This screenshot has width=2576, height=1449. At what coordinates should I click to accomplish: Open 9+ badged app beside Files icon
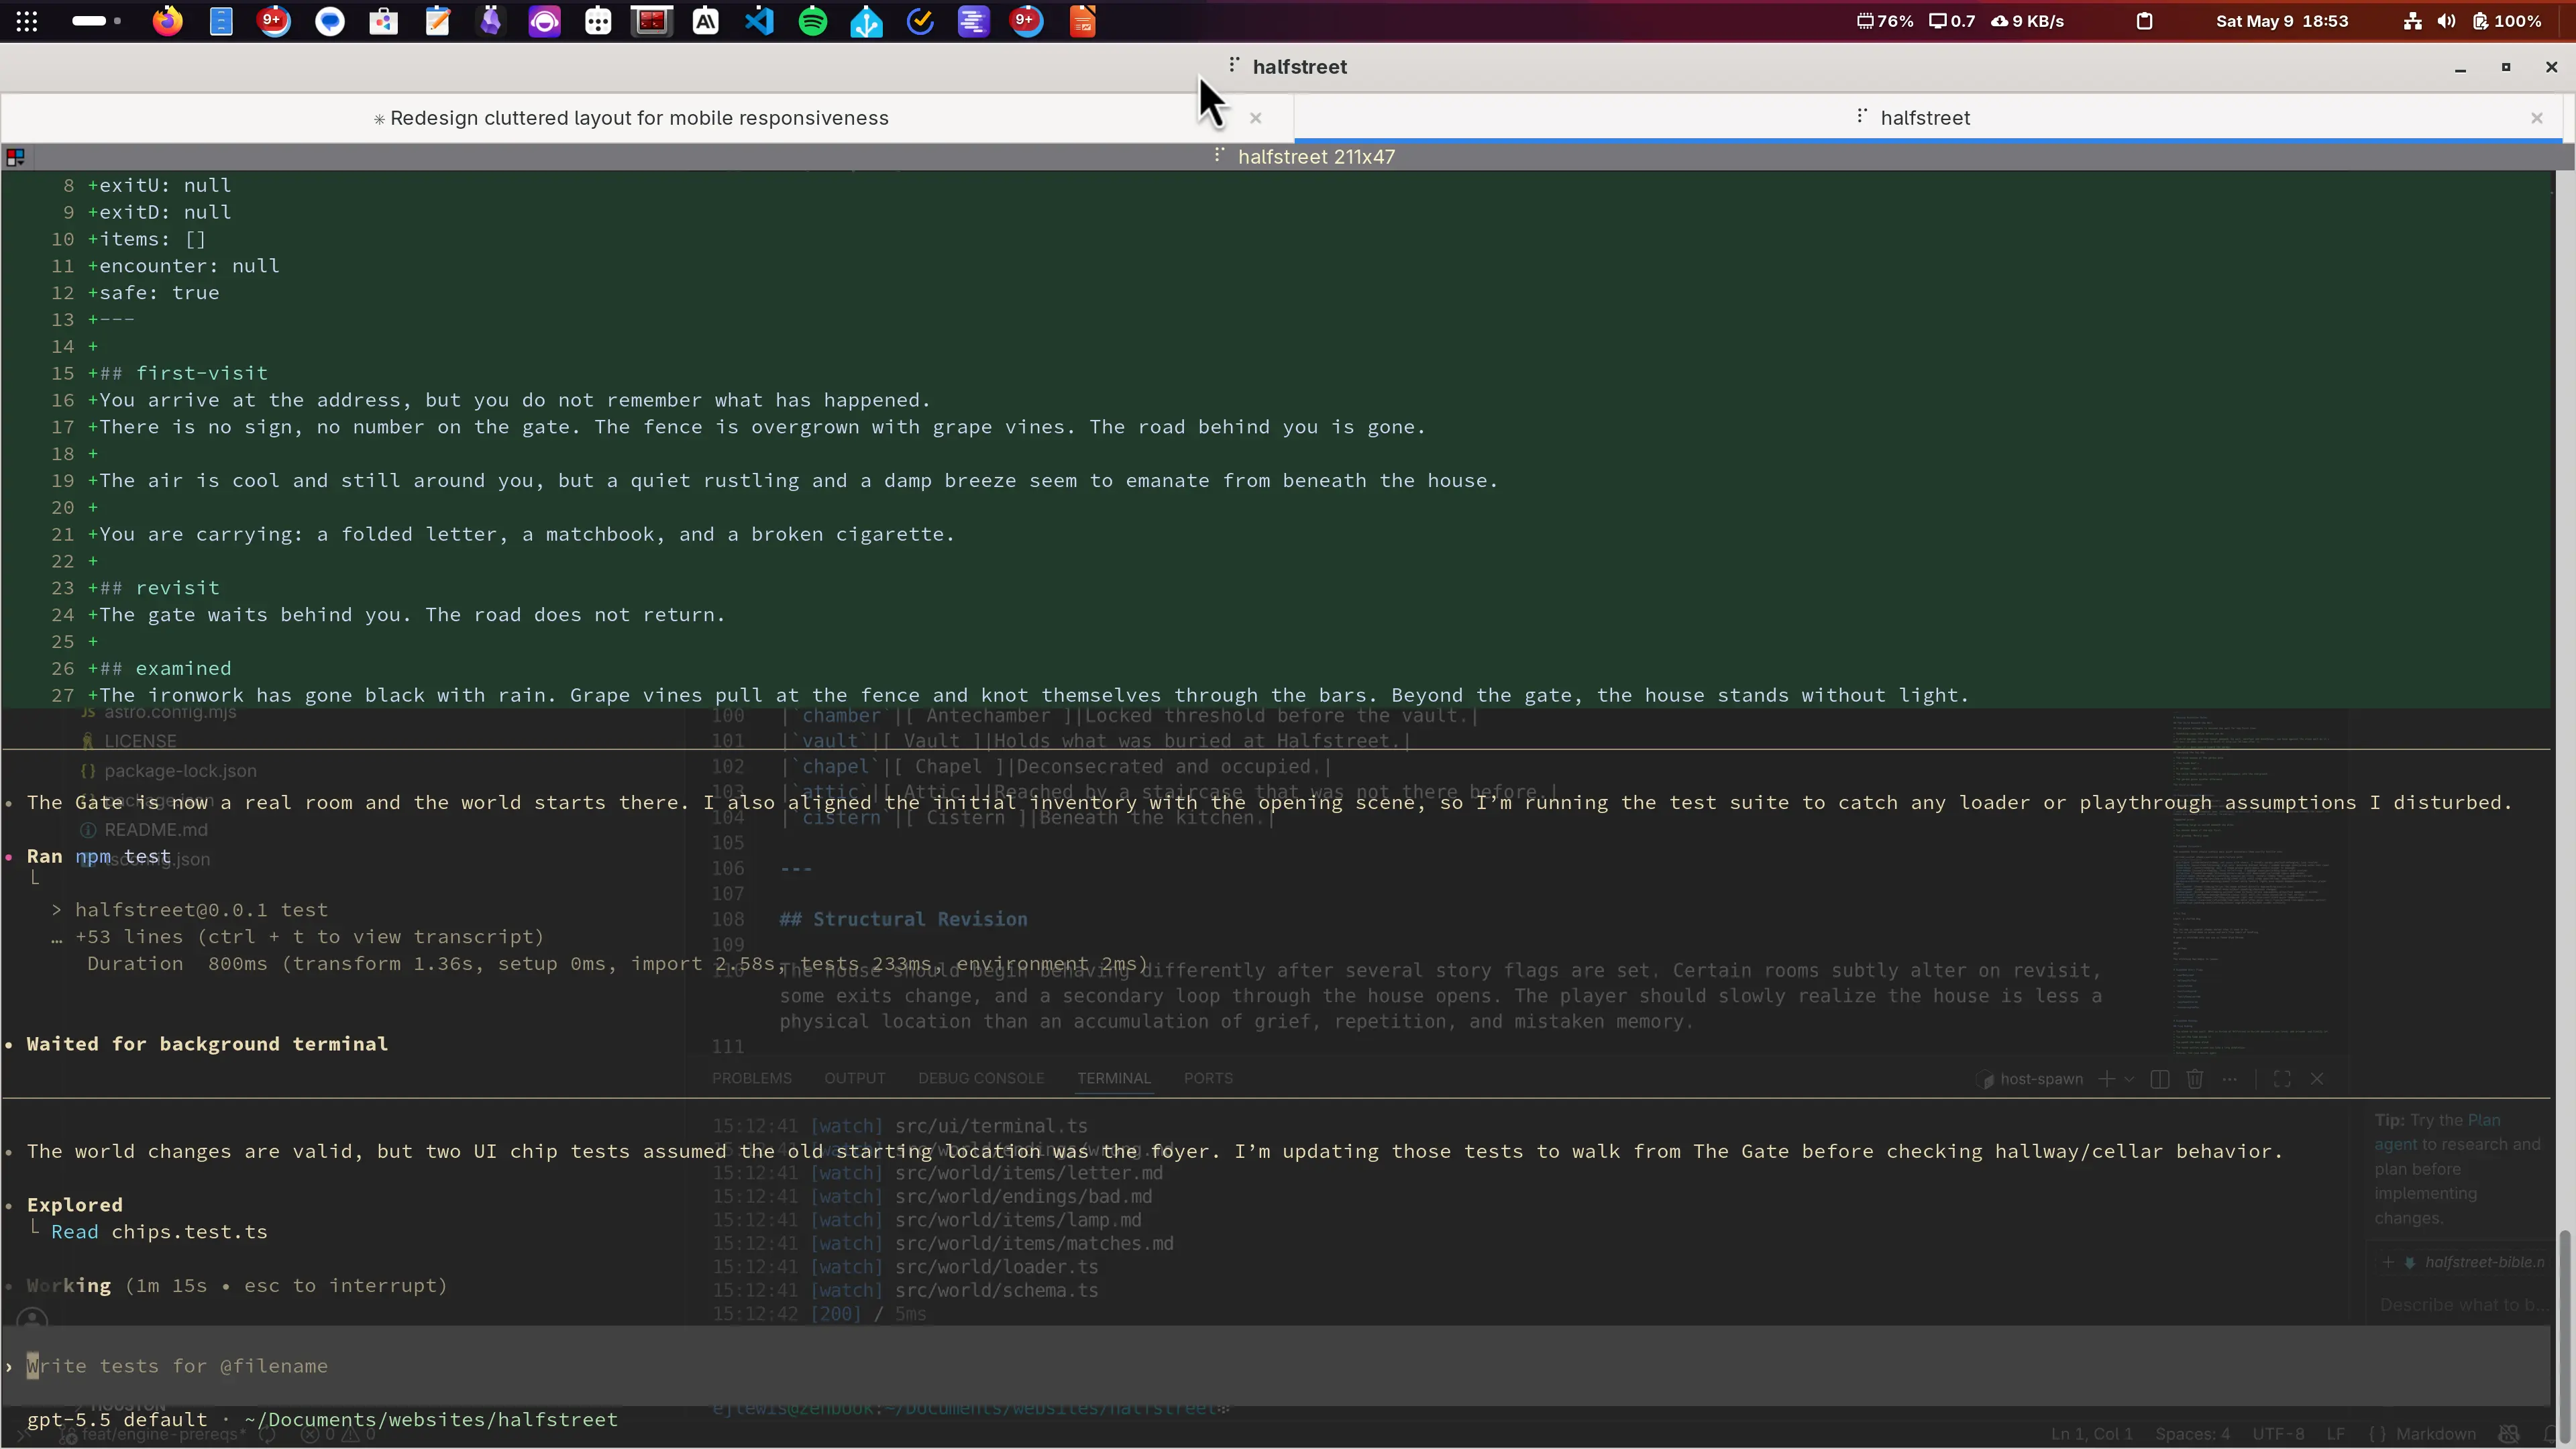click(x=274, y=21)
